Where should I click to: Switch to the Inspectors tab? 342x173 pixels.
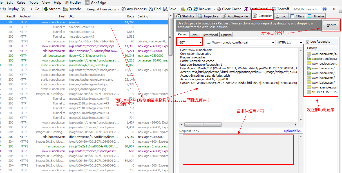tap(208, 16)
